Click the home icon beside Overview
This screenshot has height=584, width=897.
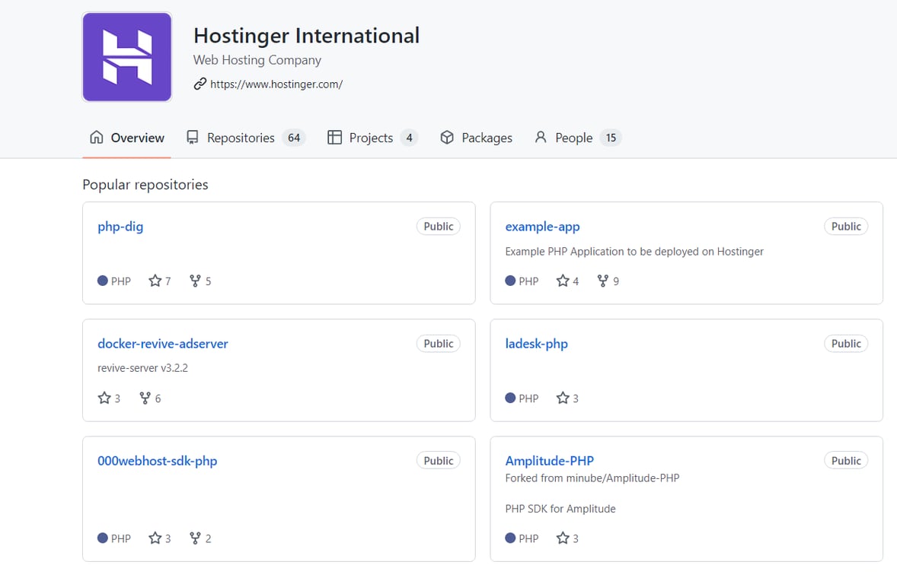coord(96,138)
